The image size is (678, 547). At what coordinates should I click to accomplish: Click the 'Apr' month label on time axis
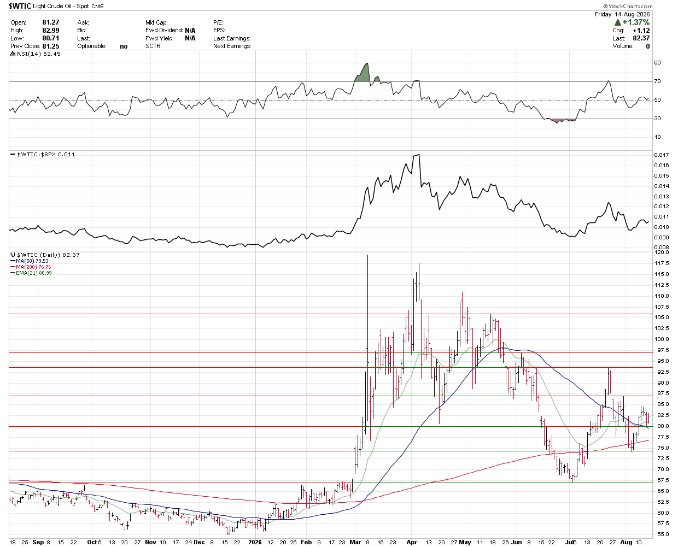[x=412, y=543]
